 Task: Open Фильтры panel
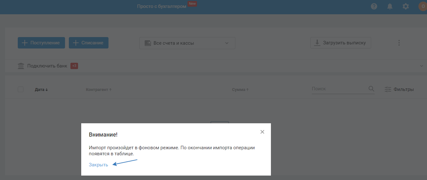point(399,89)
